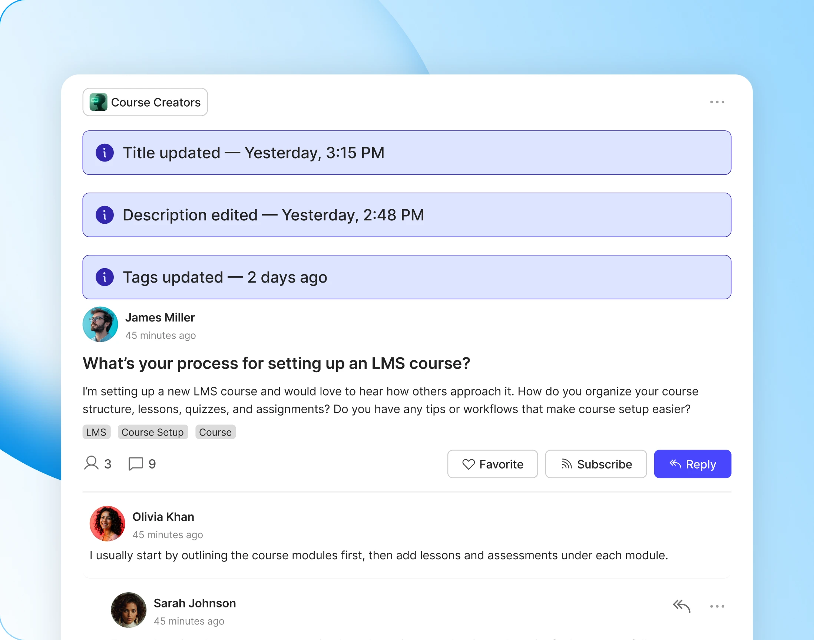Screen dimensions: 814x640
Task: Select the Description edited notice banner
Action: pos(407,215)
